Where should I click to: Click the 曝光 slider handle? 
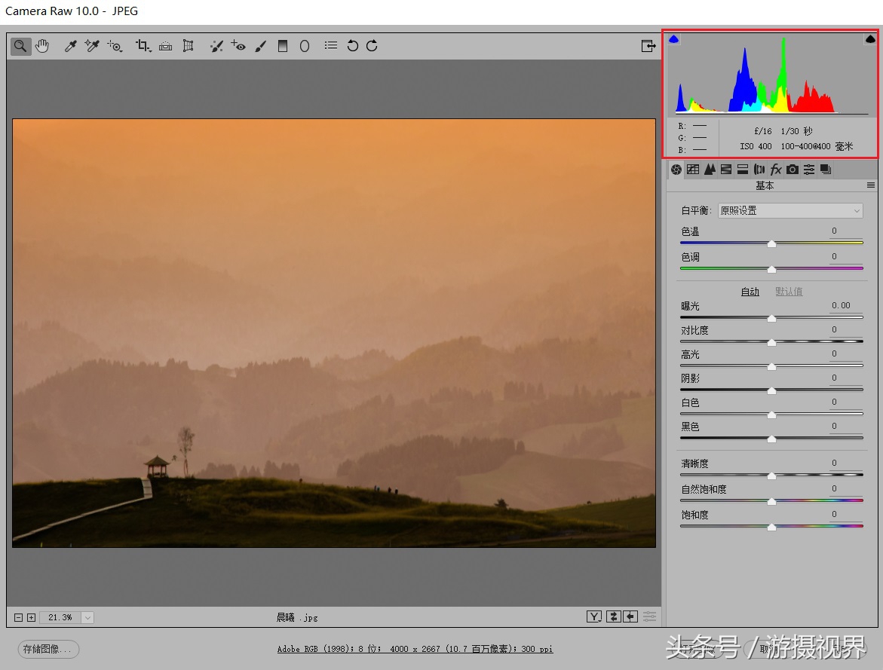pos(771,318)
